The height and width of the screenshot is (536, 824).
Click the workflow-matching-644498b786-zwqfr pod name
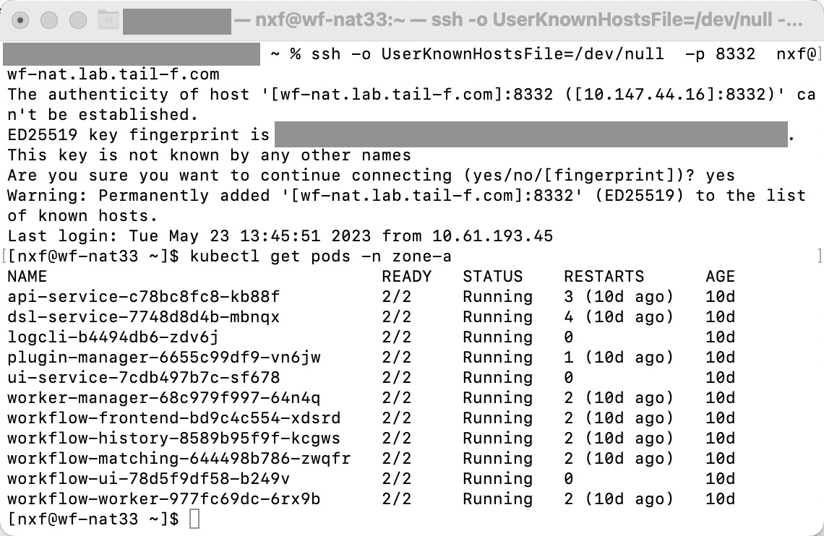179,459
